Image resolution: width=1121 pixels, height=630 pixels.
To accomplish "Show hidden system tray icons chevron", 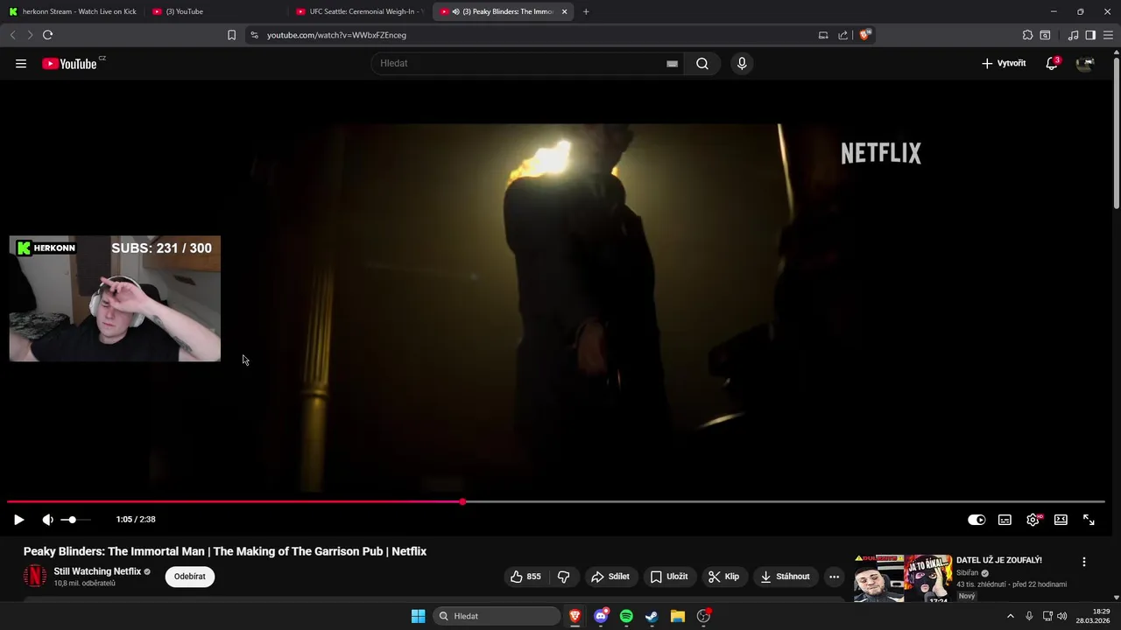I will coord(1010,616).
